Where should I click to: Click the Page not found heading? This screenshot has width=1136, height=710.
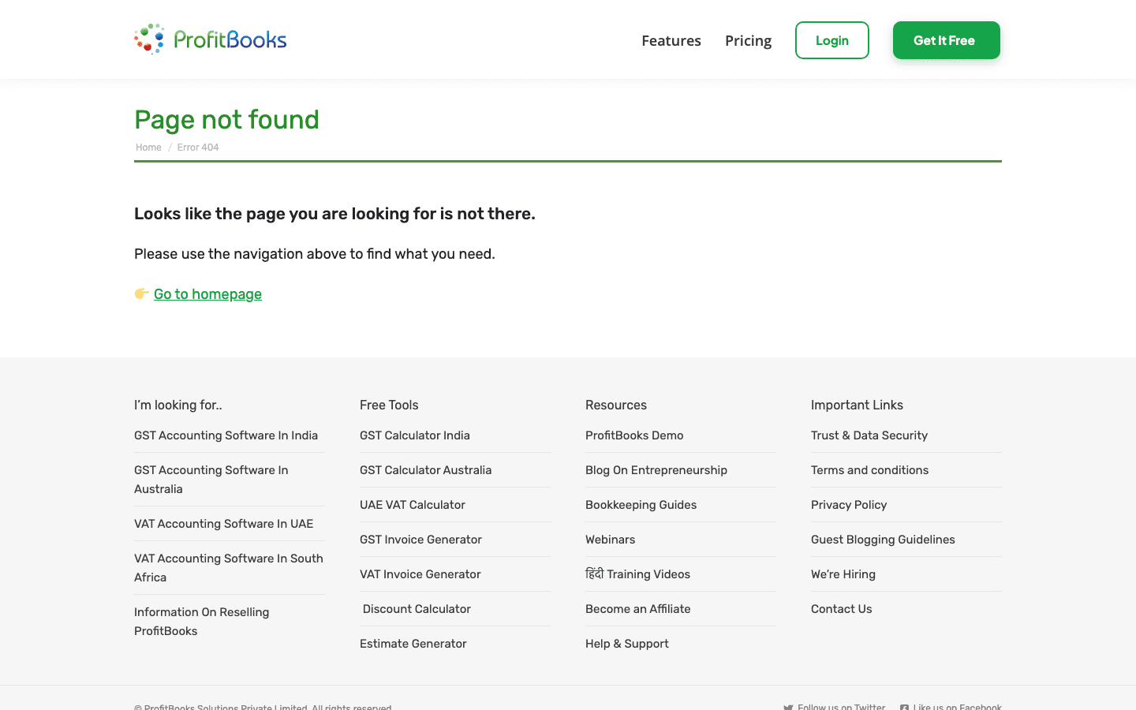coord(227,120)
